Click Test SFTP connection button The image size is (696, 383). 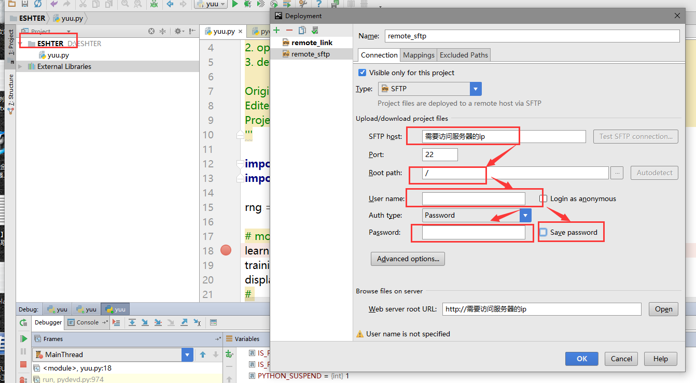point(636,136)
